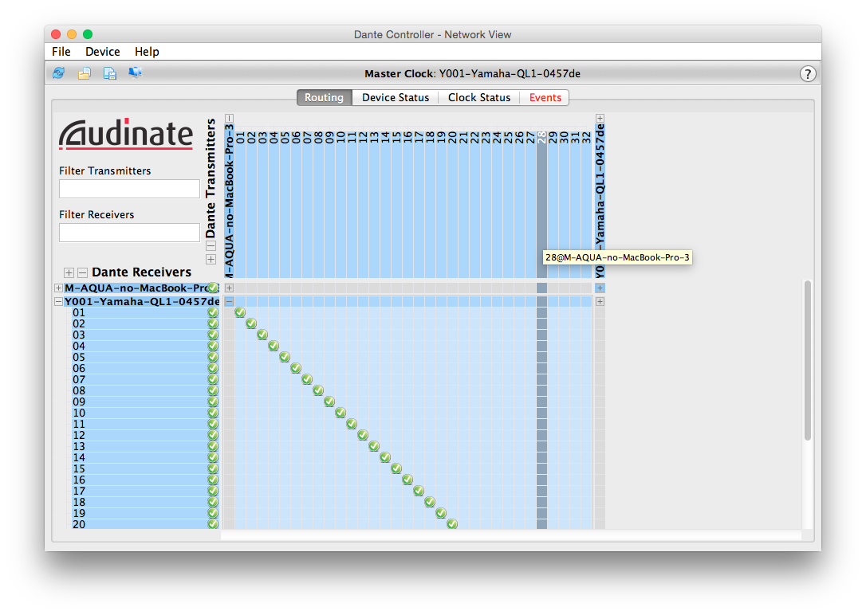The height and width of the screenshot is (615, 866).
Task: Click status icon beside M-AQUA-no-MacBook-Pro receiver
Action: pyautogui.click(x=213, y=288)
